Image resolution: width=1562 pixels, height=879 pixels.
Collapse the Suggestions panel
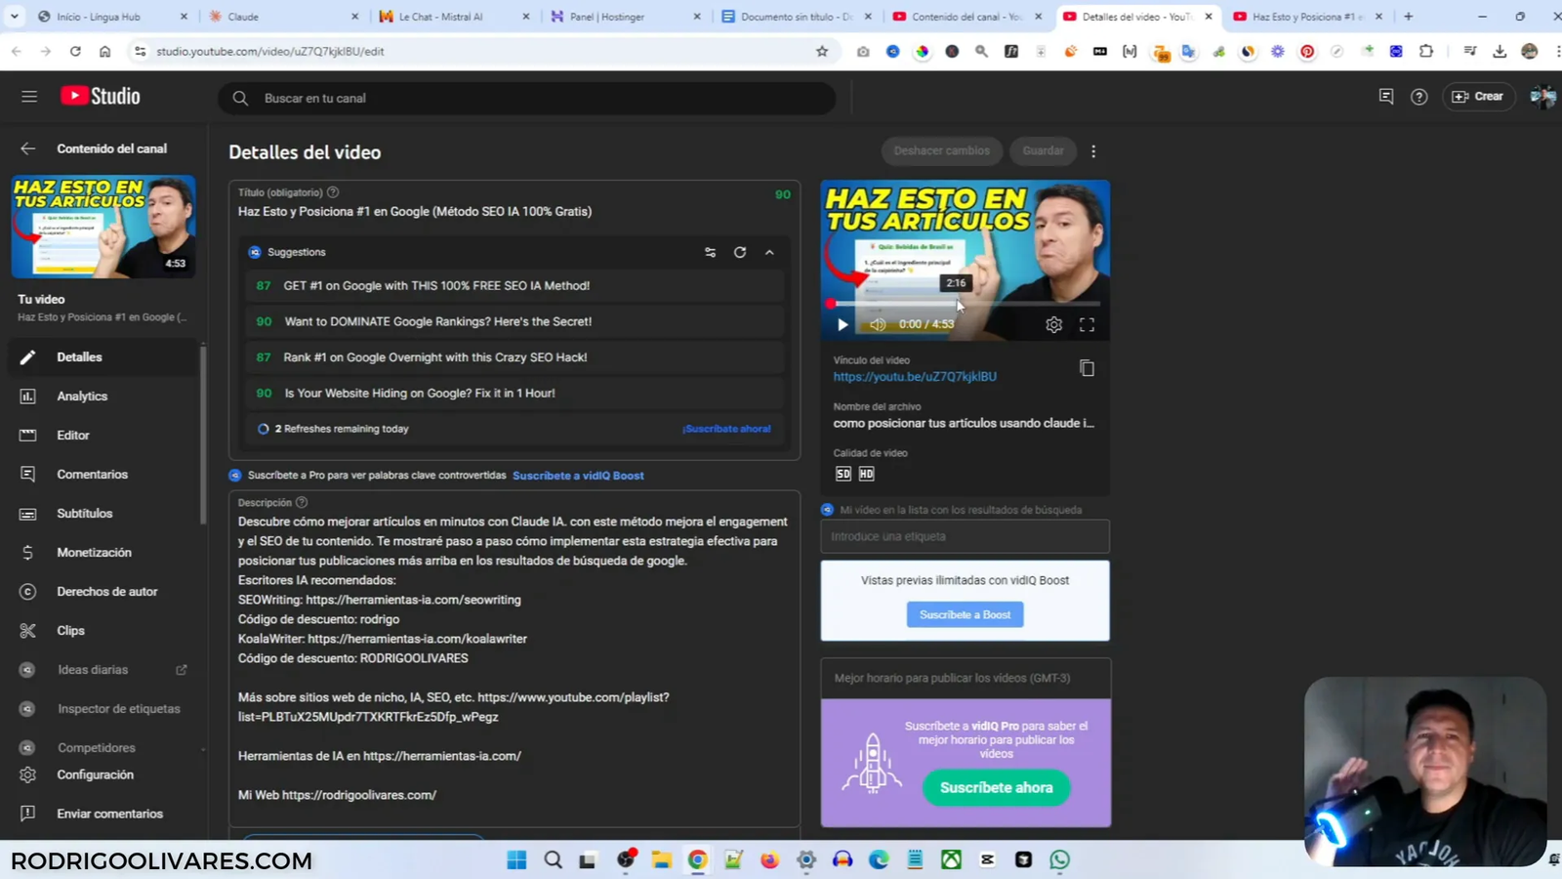point(769,252)
